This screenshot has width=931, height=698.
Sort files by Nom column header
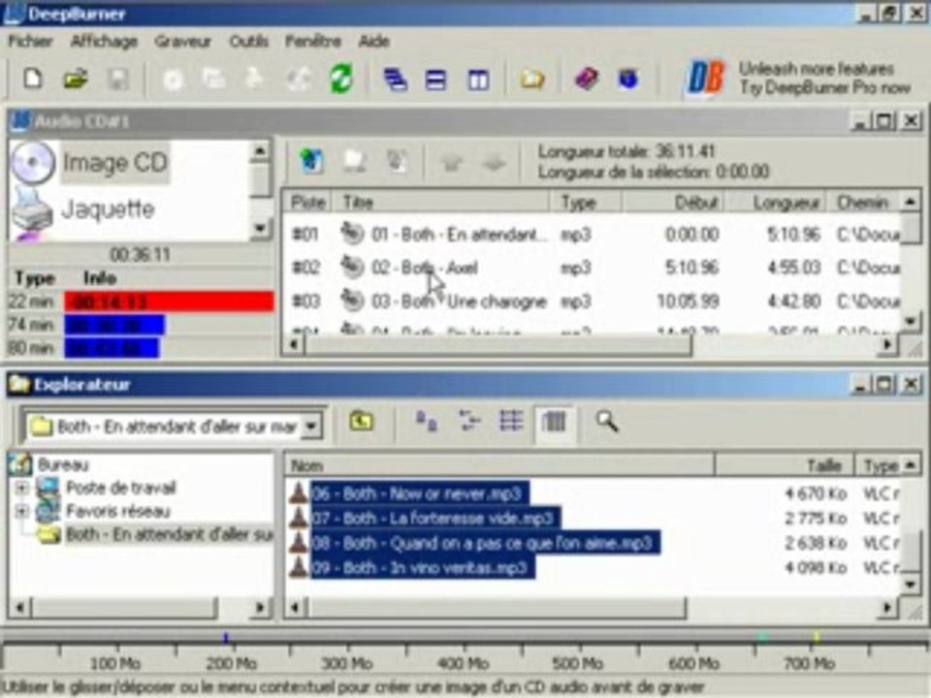[x=499, y=465]
